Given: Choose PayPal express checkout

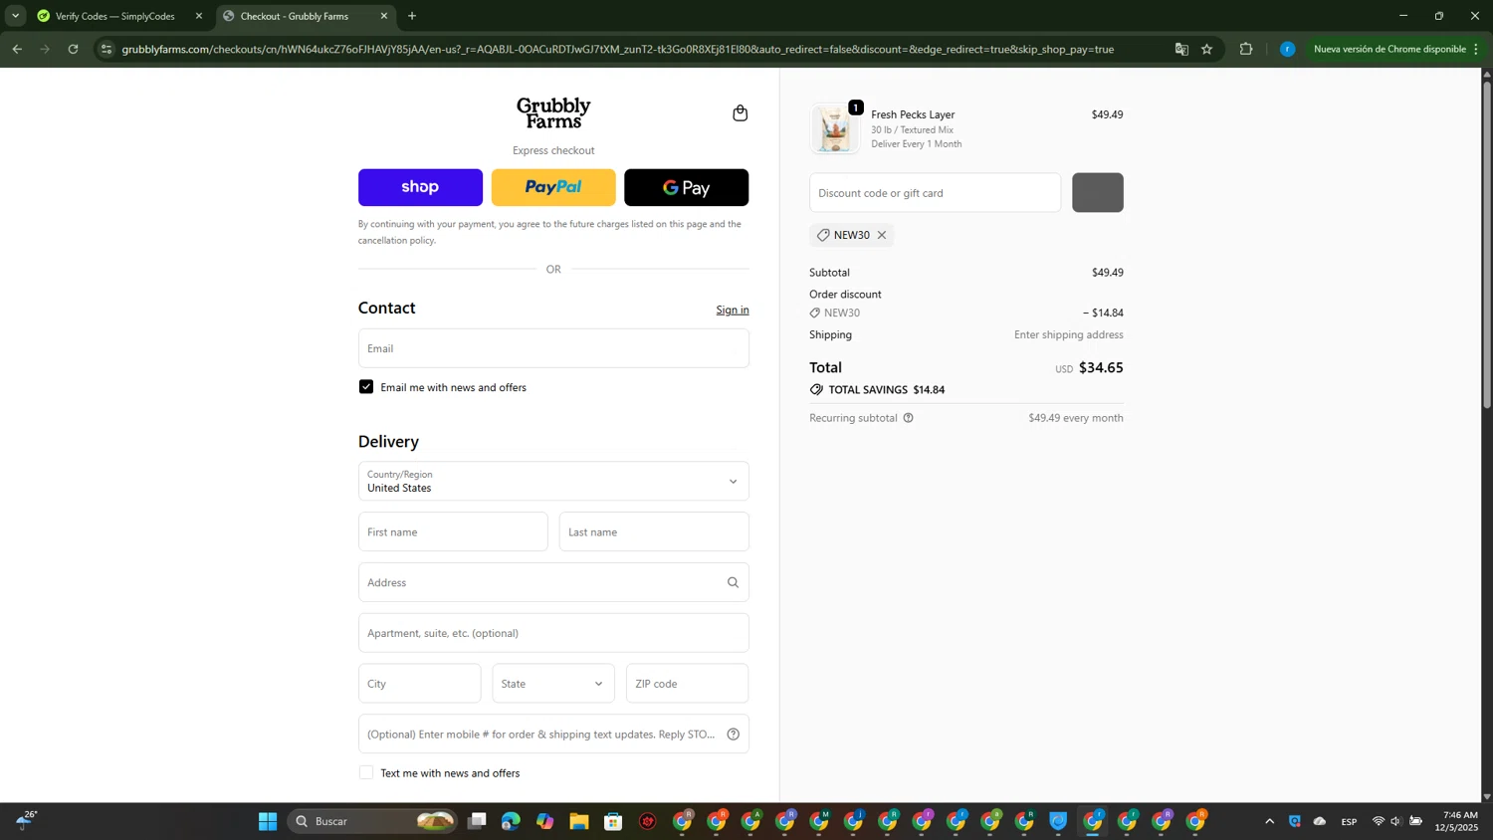Looking at the screenshot, I should [553, 187].
